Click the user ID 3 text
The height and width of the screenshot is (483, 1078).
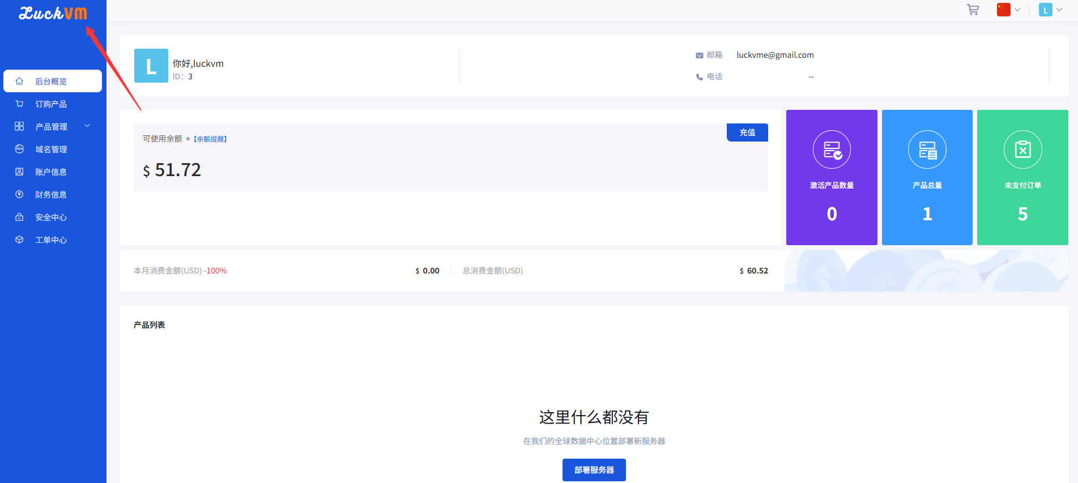(182, 76)
